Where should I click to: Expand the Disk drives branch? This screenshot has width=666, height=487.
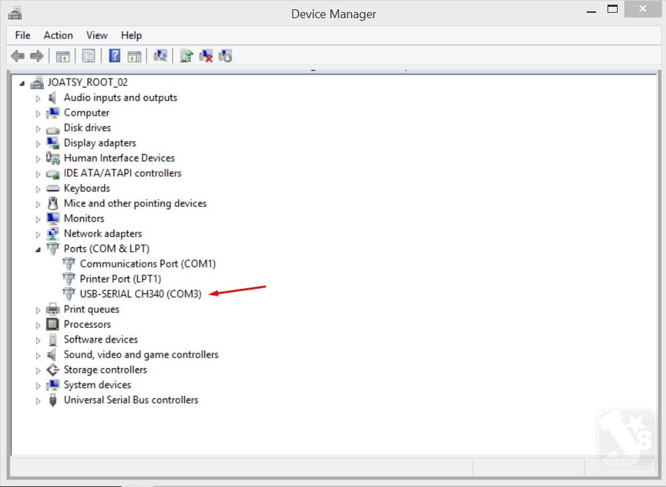pos(38,129)
